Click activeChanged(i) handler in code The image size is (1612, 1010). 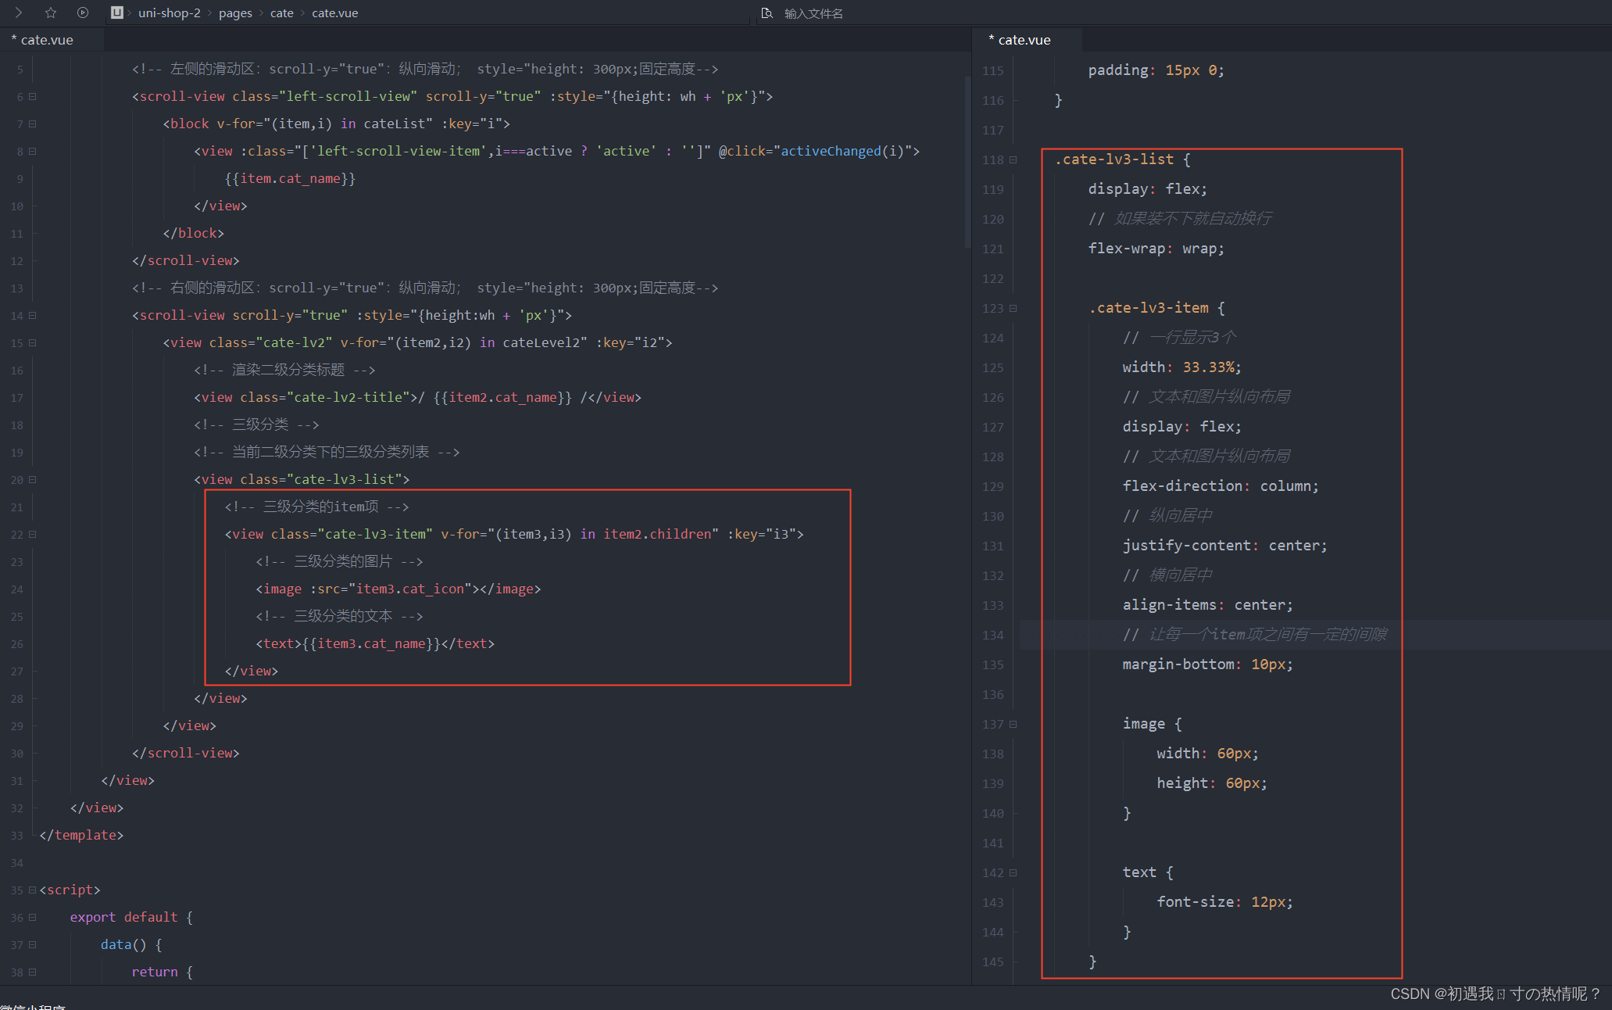point(842,151)
